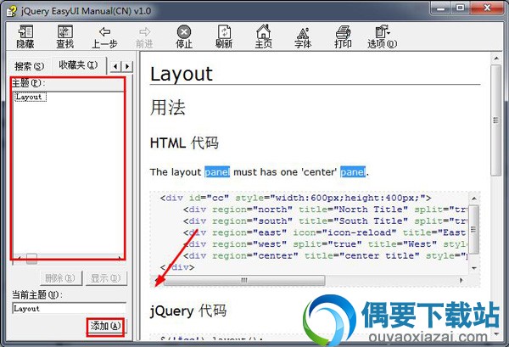Image resolution: width=509 pixels, height=347 pixels.
Task: Click the HTML 代码 heading
Action: tap(184, 143)
